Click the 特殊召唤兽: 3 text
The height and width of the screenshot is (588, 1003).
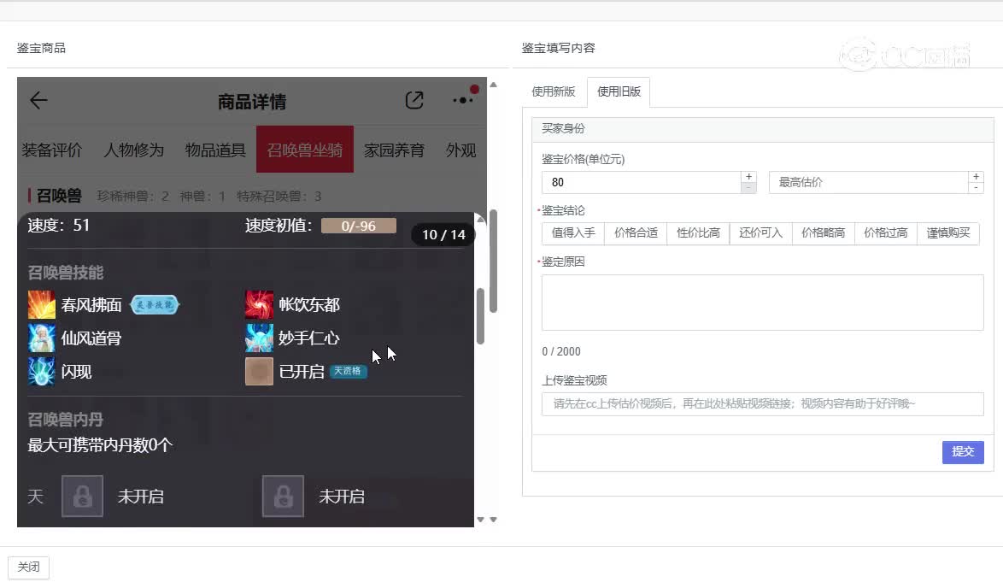279,196
